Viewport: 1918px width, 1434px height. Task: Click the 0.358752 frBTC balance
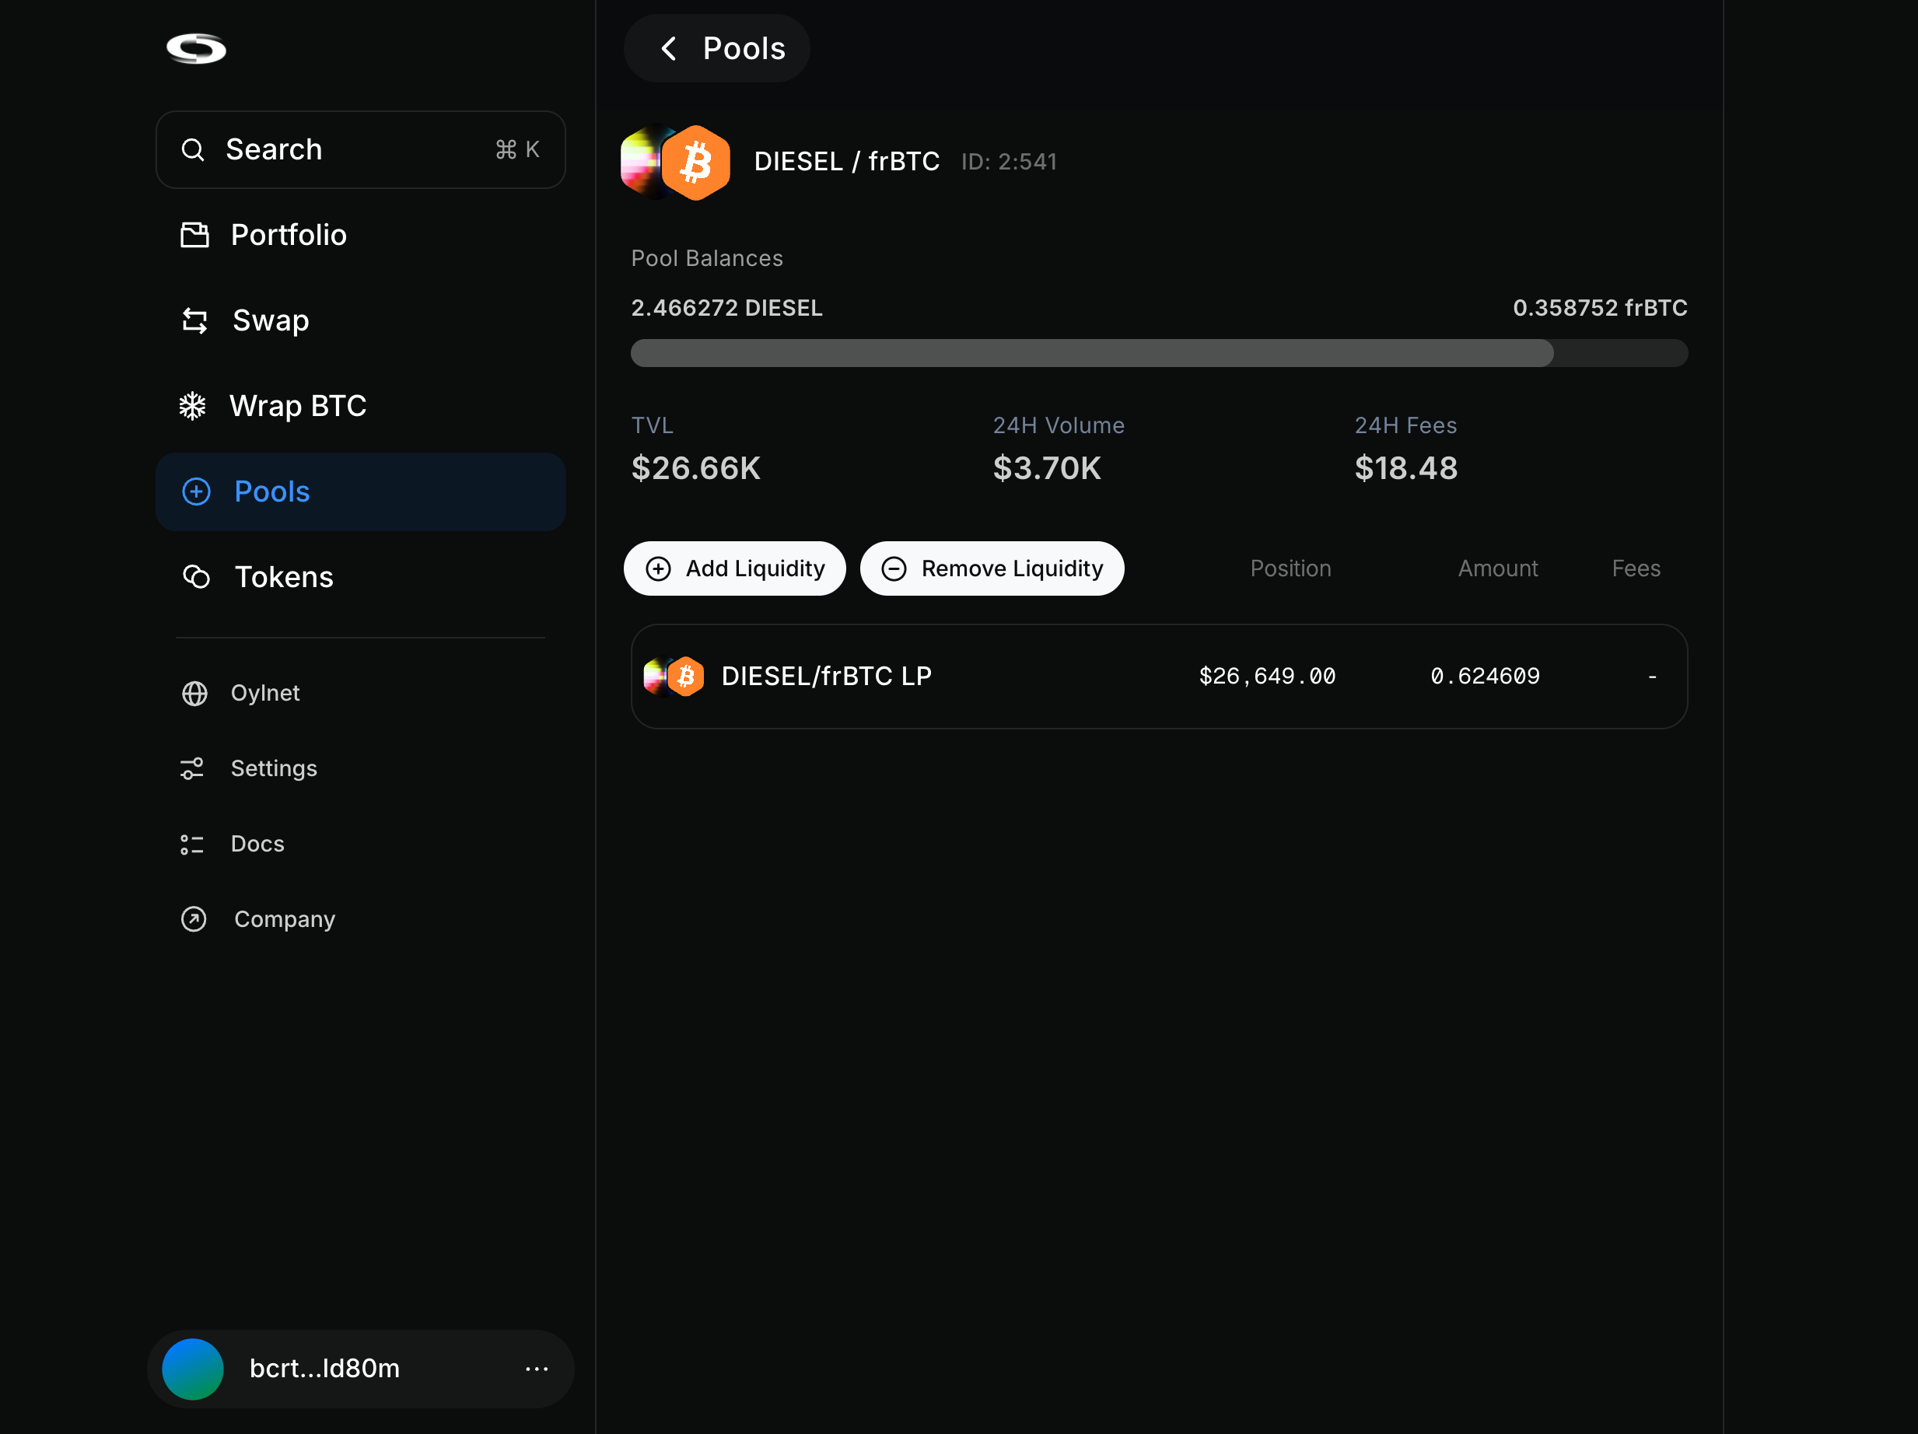(1600, 308)
